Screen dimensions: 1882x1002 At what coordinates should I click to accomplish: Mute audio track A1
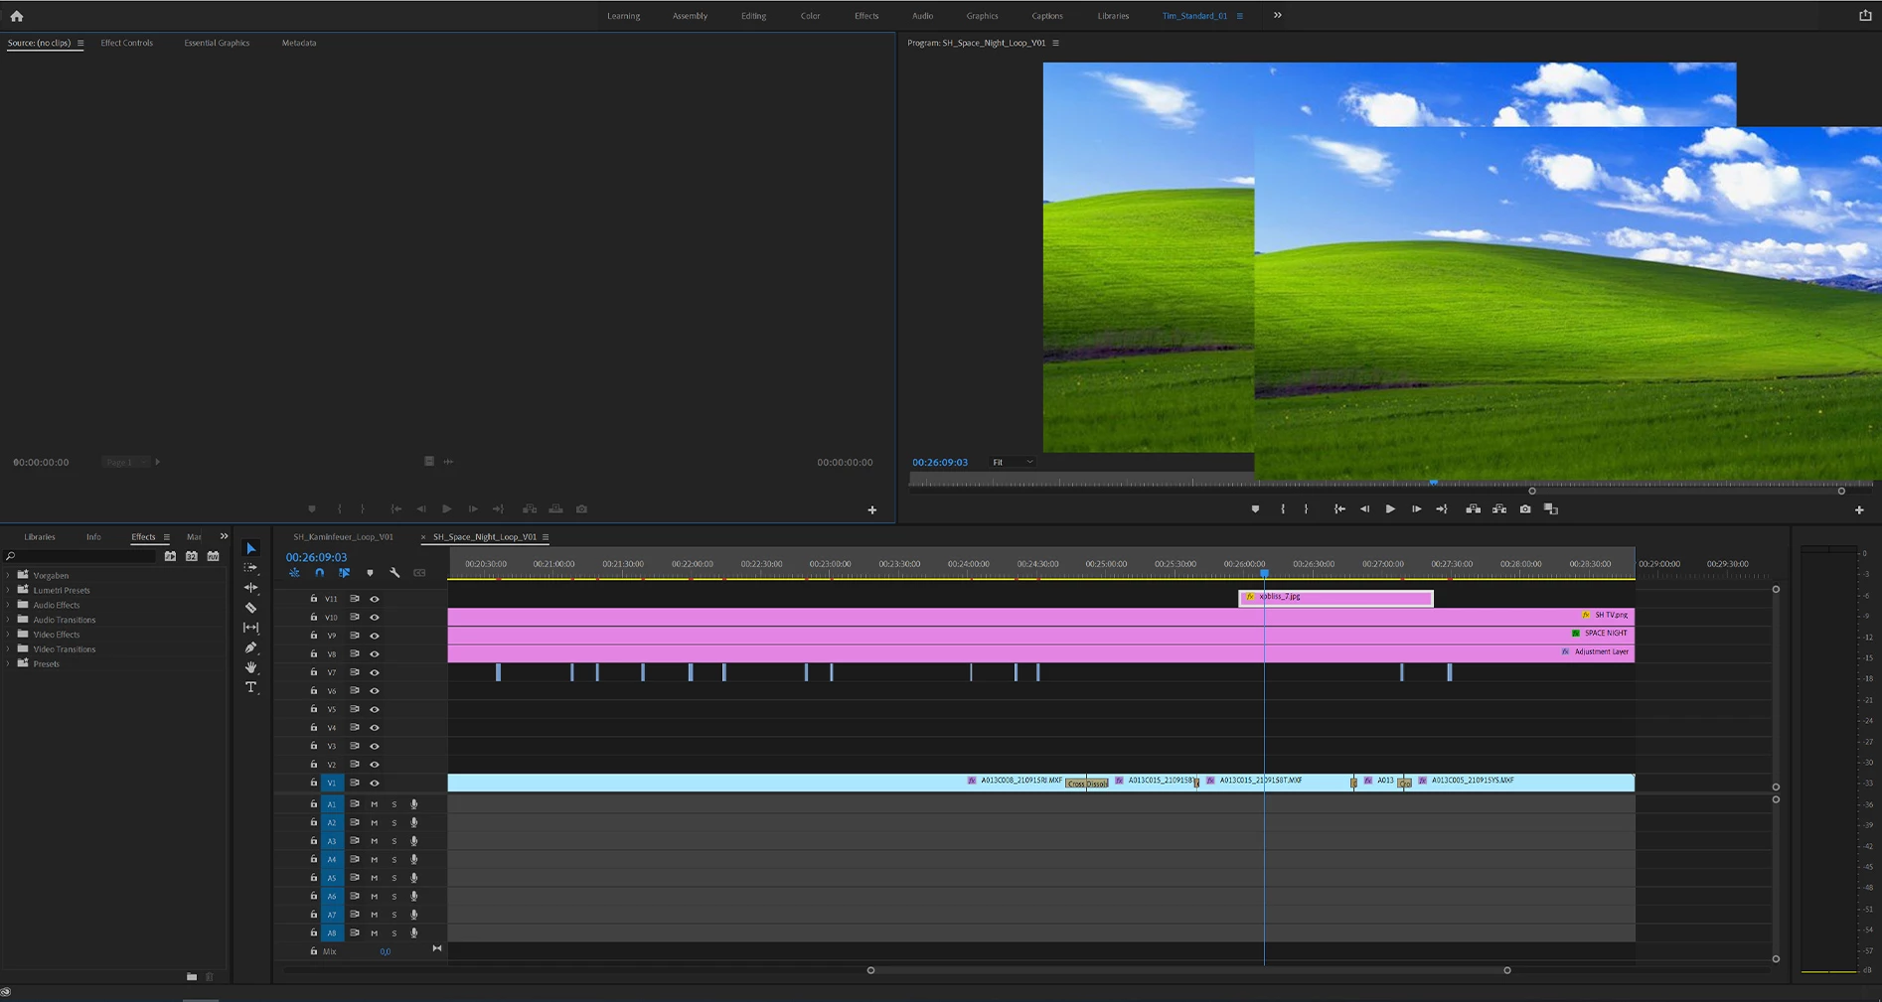375,804
